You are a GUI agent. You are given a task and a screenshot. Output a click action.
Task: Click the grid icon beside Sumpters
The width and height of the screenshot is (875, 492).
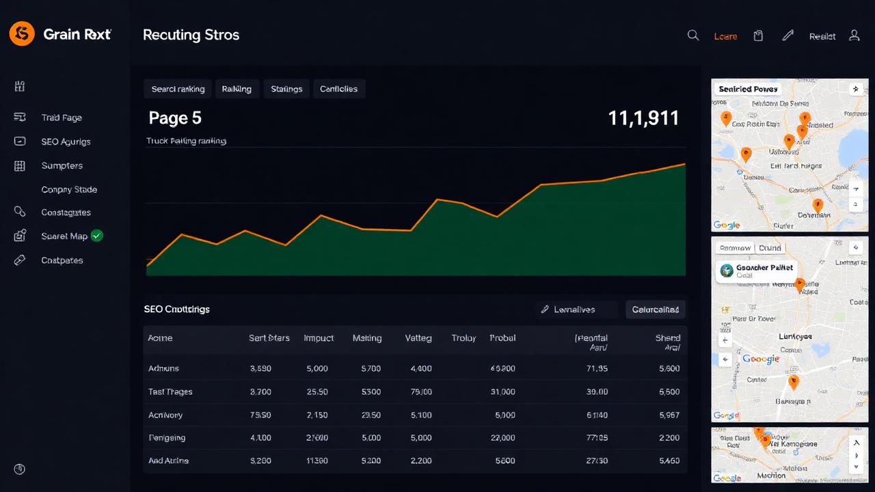click(x=19, y=165)
